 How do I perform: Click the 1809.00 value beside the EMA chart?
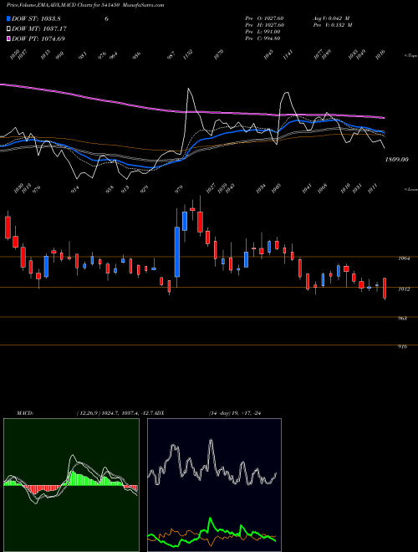(x=396, y=160)
